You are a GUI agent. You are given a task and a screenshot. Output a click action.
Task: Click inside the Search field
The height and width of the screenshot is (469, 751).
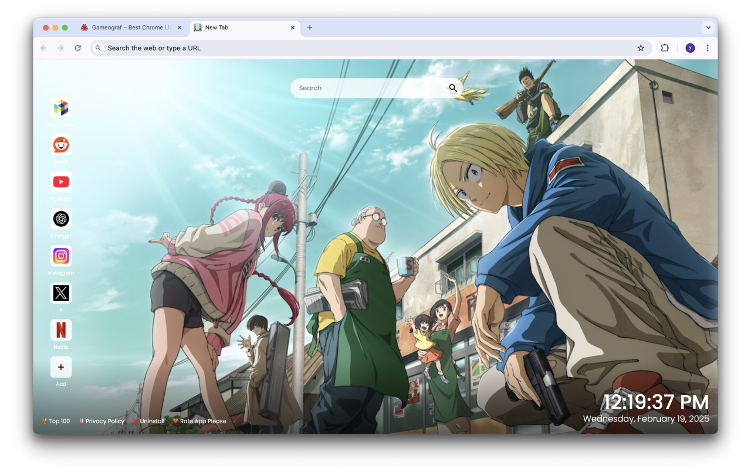point(364,87)
